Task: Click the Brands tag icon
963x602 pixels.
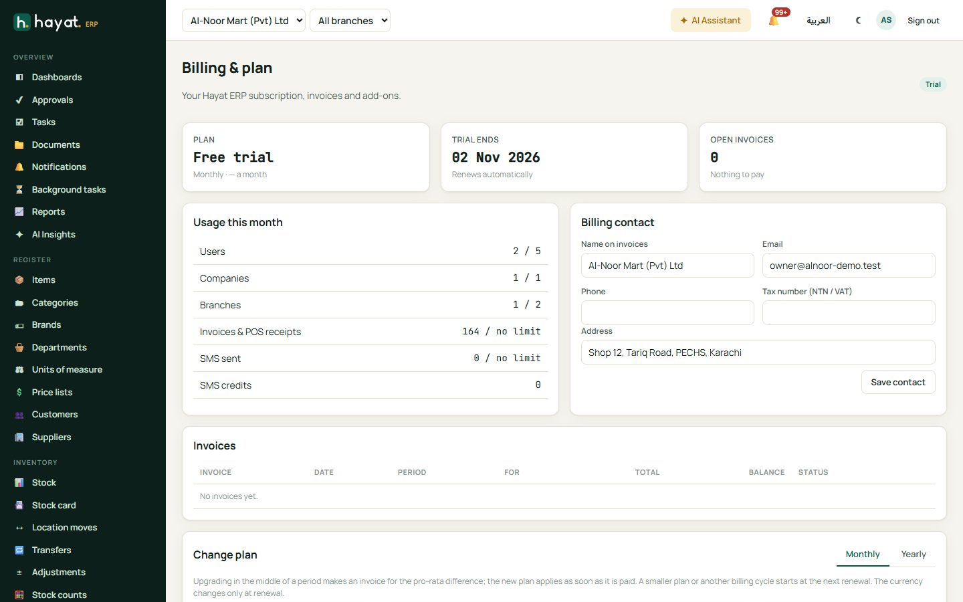Action: [19, 325]
